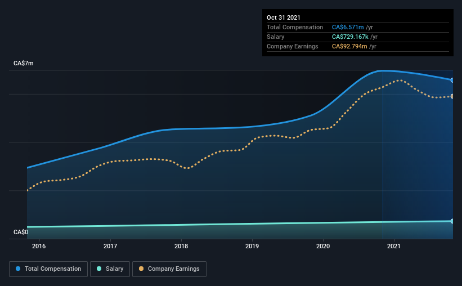Click the Total Compensation tooltip row label
Viewport: 462px width, 286px height.
[295, 28]
